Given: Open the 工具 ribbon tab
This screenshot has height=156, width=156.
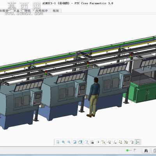Looking at the screenshot, I should click(17, 11).
